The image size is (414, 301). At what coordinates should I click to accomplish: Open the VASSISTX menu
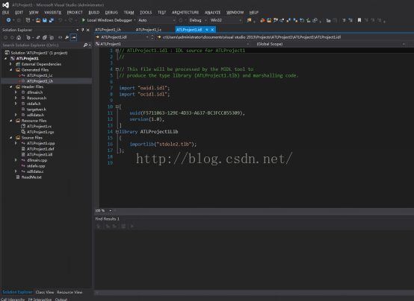coord(53,13)
